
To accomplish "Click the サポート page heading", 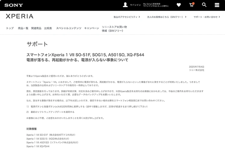I will click(37, 44).
